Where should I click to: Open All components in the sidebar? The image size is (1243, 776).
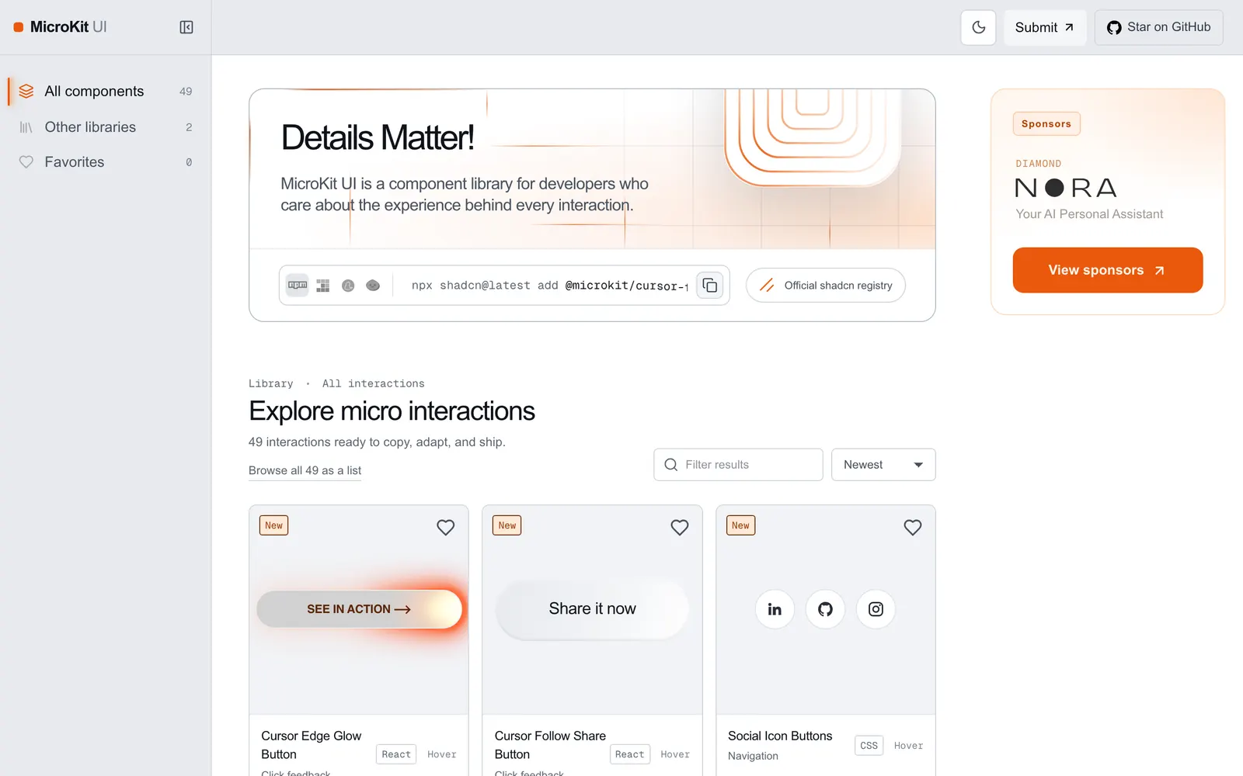click(x=106, y=92)
